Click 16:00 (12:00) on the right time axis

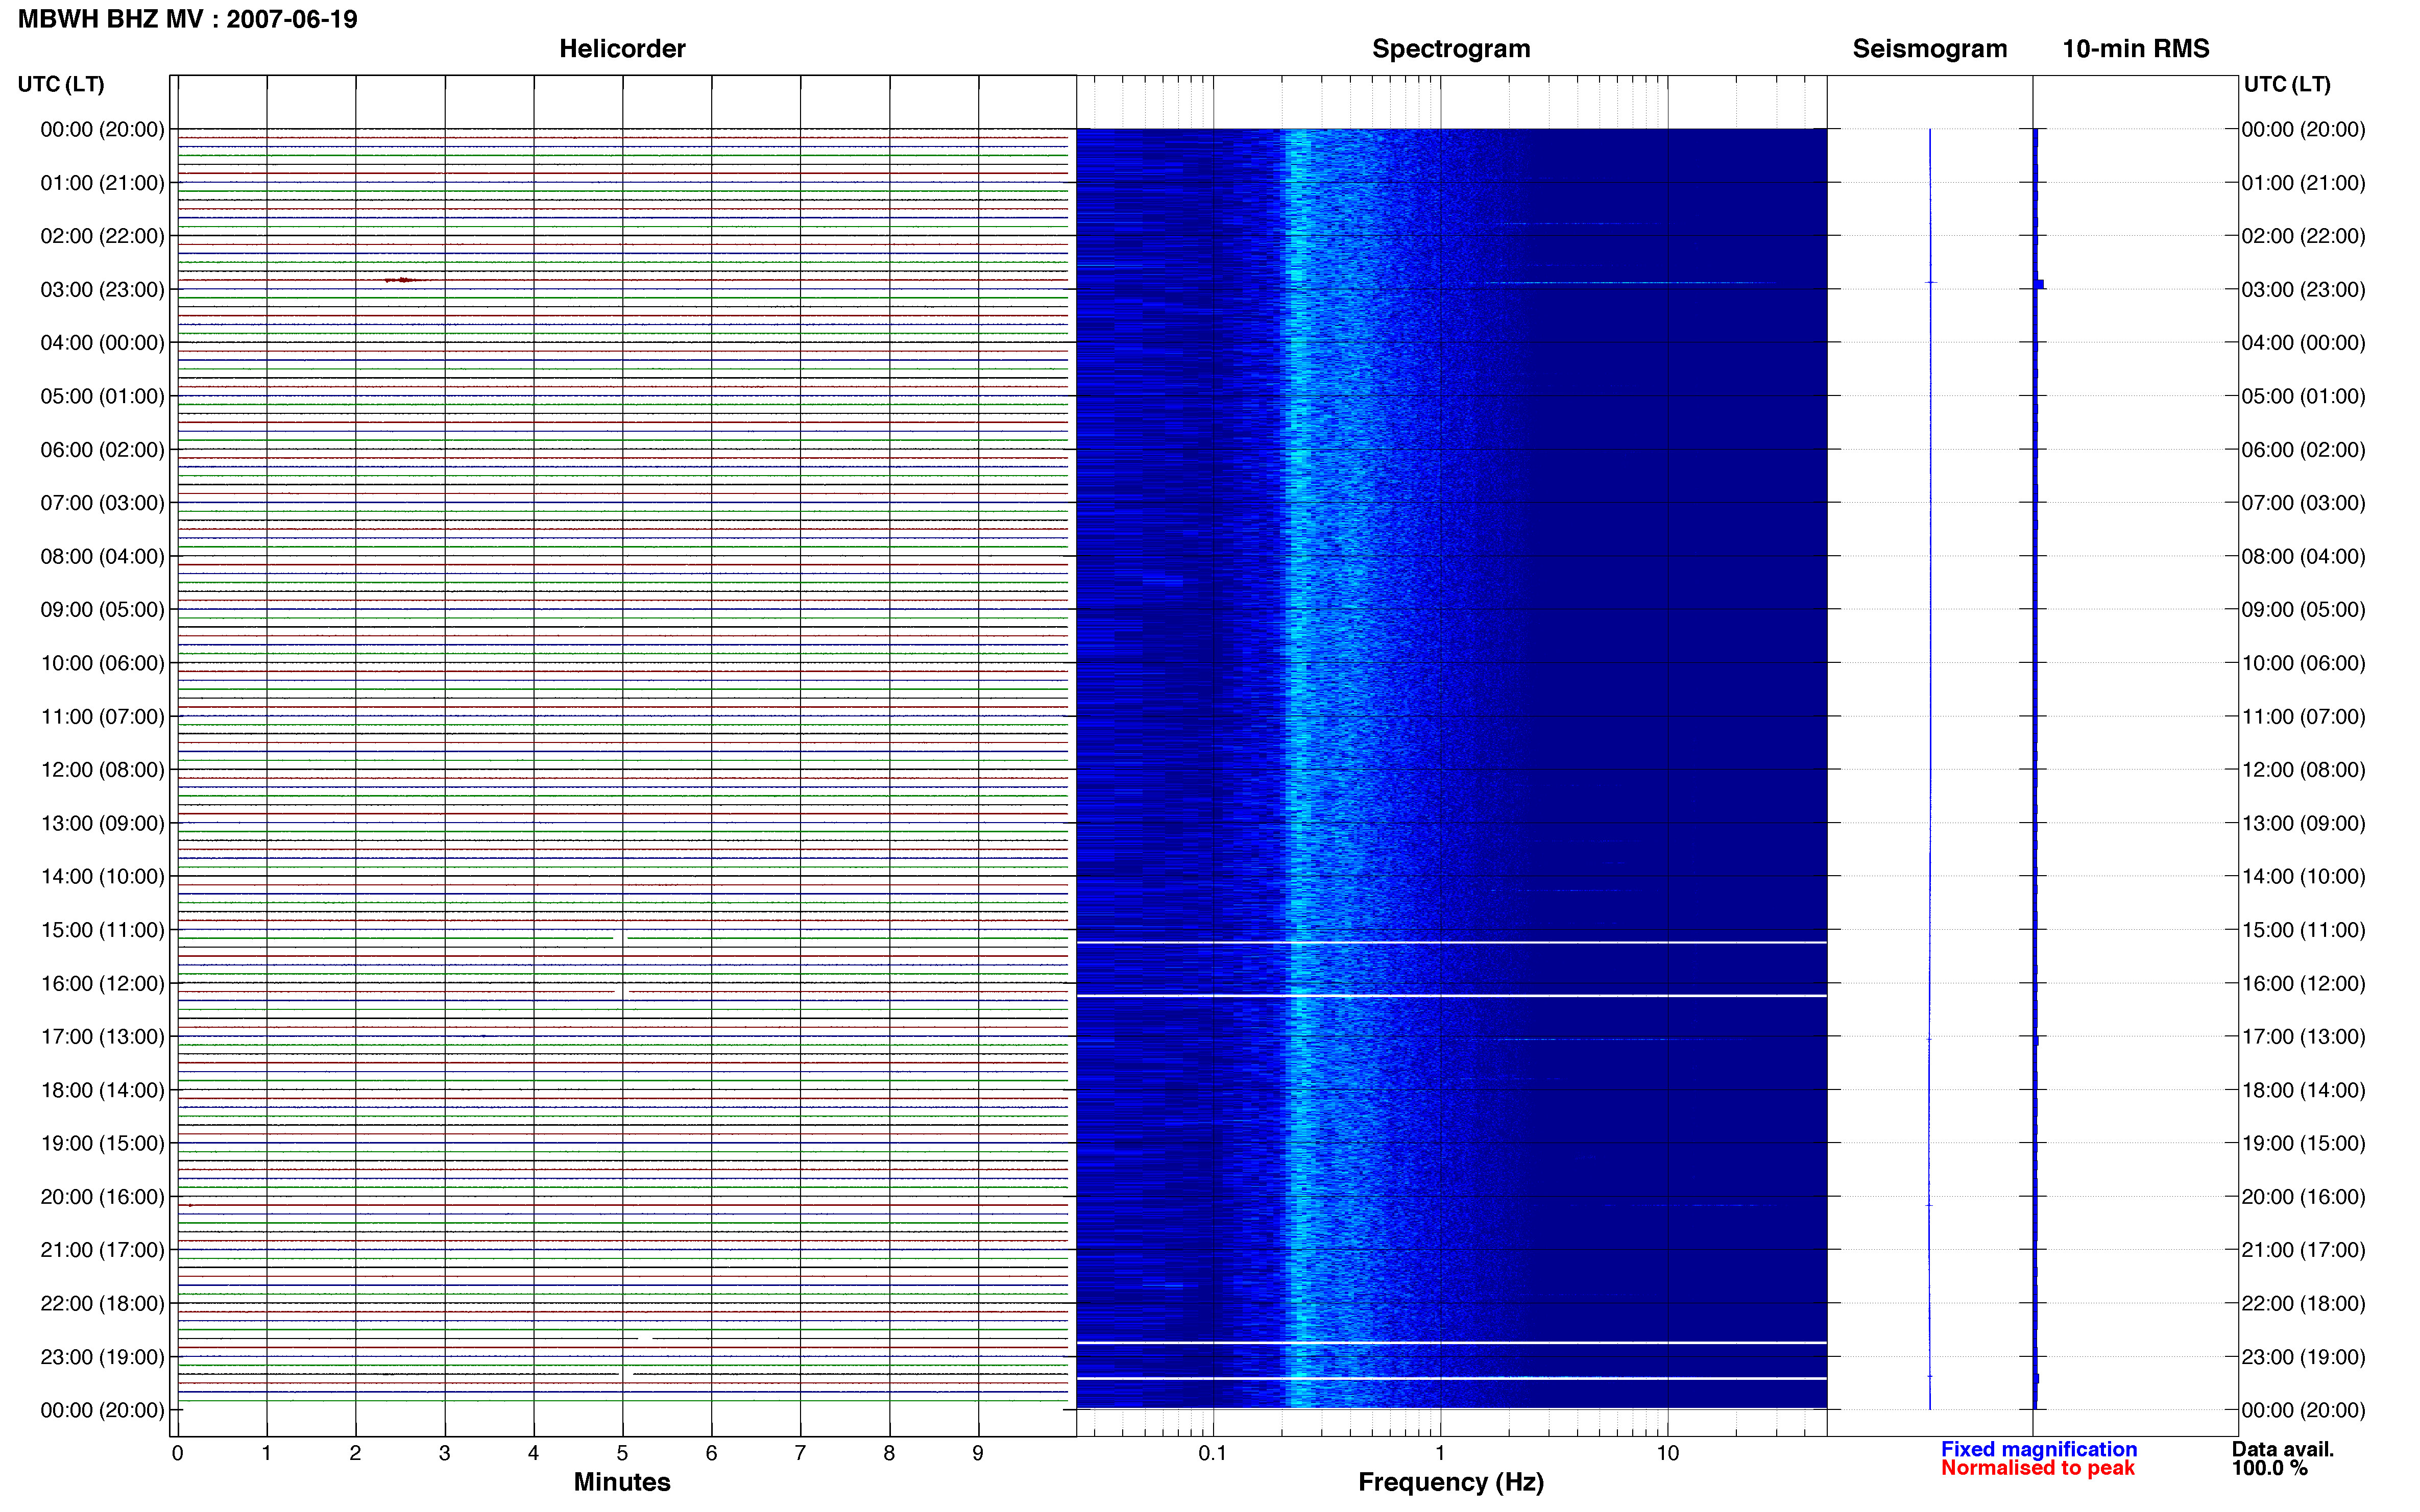[2303, 984]
